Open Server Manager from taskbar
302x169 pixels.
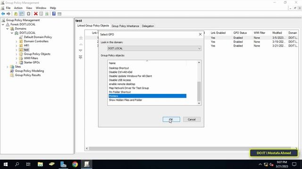pyautogui.click(x=63, y=164)
